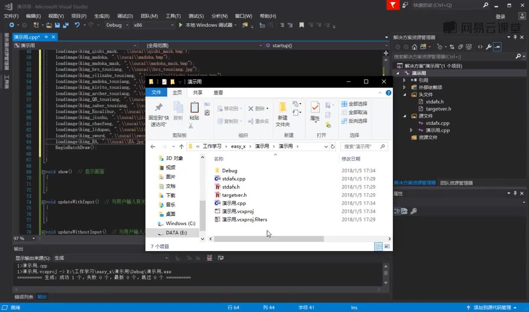Viewport: 529px width, 312px height.
Task: Click the feedback flag icon in the title bar
Action: 392,5
